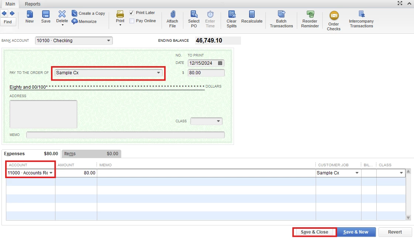
Task: Delete the check with the Delete icon
Action: (62, 14)
